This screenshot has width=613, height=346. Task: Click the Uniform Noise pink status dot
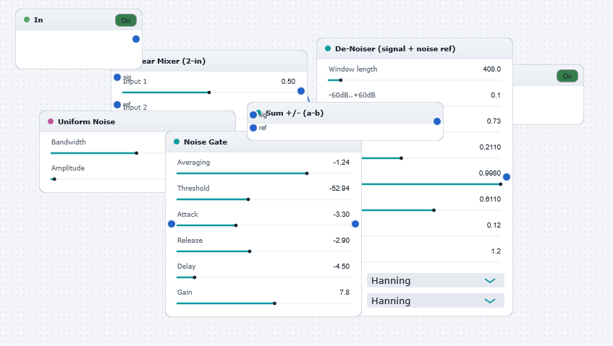(51, 121)
